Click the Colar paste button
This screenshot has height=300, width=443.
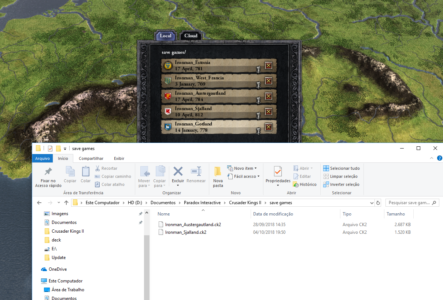(86, 175)
